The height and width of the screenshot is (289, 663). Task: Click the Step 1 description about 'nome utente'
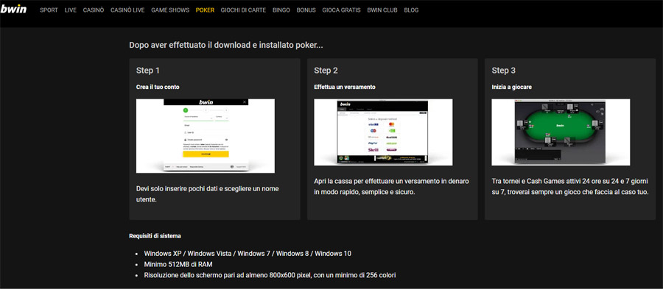pyautogui.click(x=208, y=194)
